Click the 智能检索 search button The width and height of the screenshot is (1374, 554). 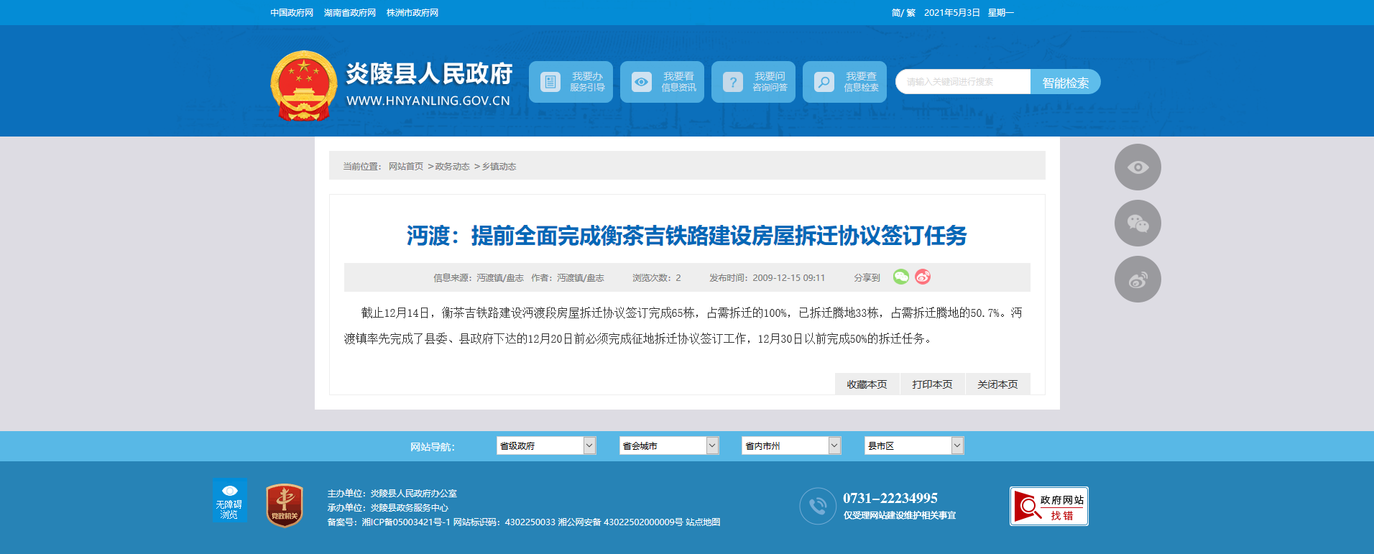pos(1065,83)
